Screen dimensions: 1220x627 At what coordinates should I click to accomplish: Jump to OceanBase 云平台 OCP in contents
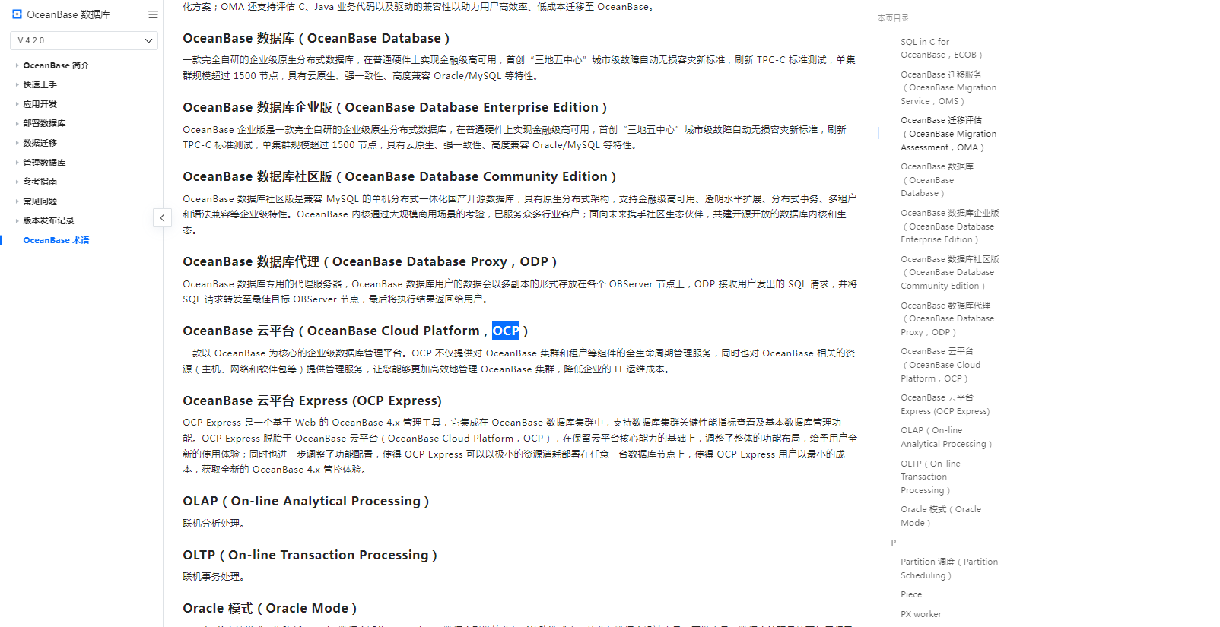pos(941,365)
